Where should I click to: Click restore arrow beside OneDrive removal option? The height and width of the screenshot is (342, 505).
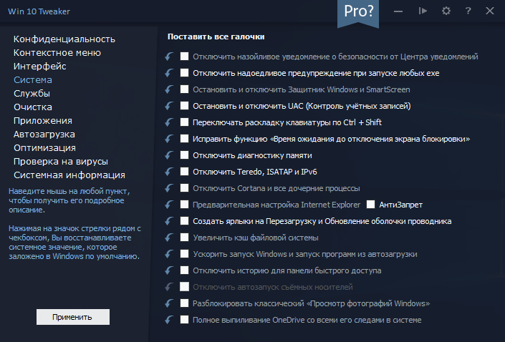pyautogui.click(x=169, y=320)
